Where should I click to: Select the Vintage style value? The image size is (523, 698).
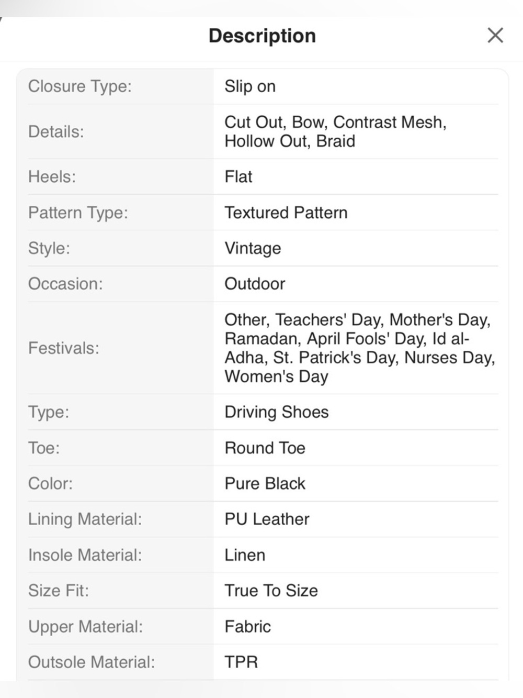coord(253,248)
